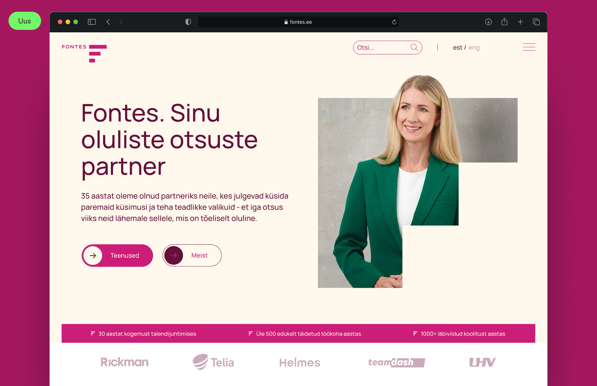Click the share icon in browser toolbar

tap(504, 22)
